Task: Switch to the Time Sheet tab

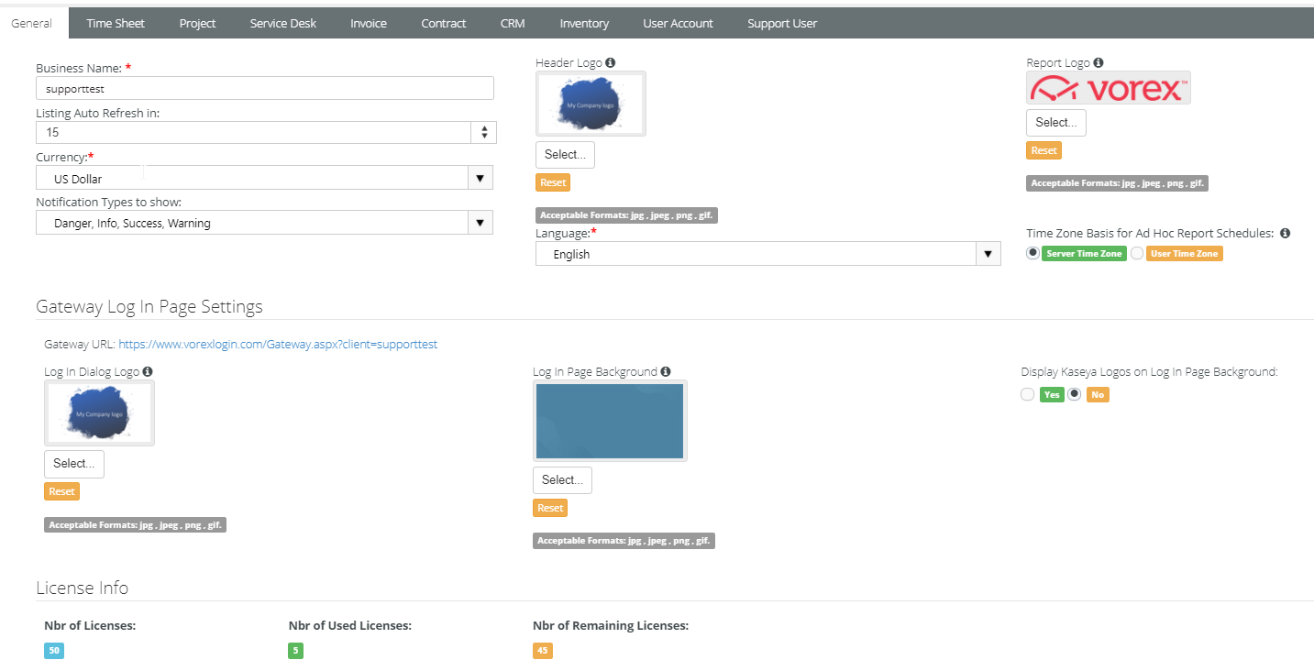Action: click(x=116, y=23)
